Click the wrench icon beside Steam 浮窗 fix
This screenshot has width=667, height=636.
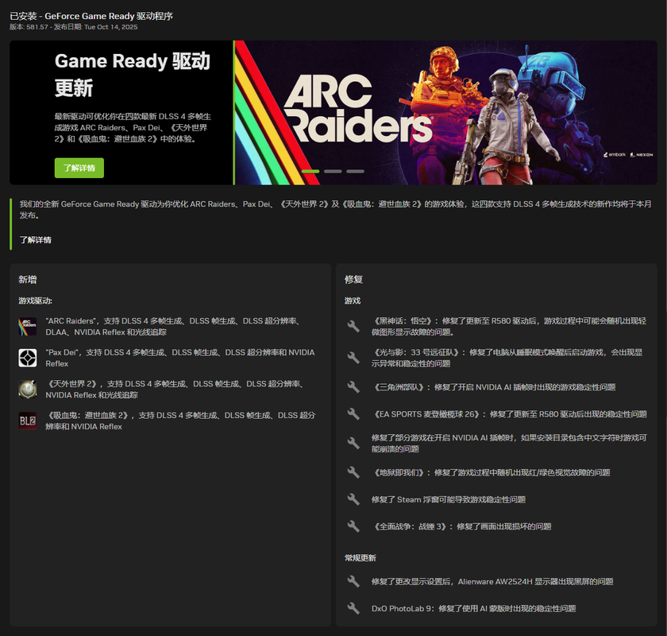point(353,499)
